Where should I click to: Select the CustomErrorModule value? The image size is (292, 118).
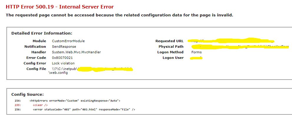[68, 41]
